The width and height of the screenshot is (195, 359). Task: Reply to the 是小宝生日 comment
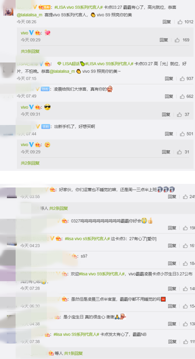(172, 324)
